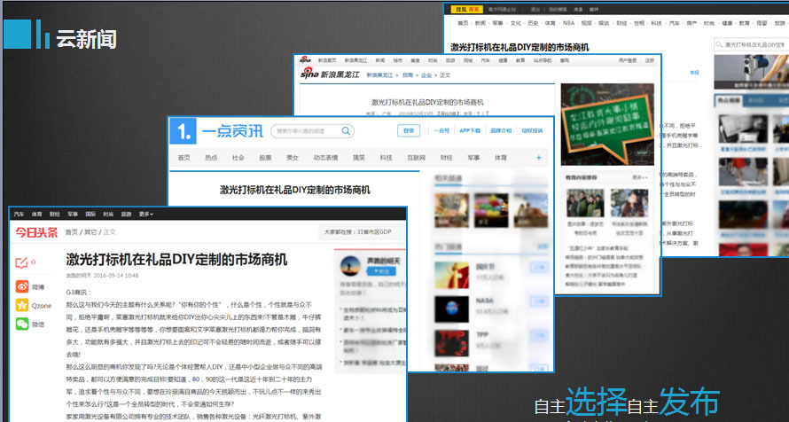Viewport: 789px width, 422px height.
Task: Click the red comment icon in Toutiao
Action: point(22,262)
